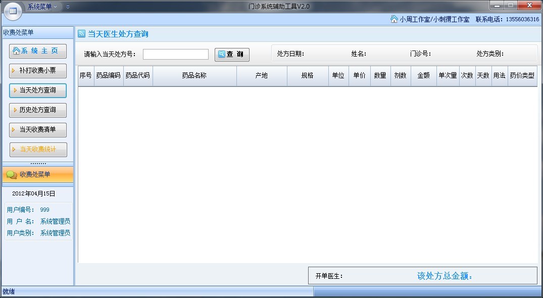The image size is (543, 298).
Task: Open 历史处方查询 menu item
Action: click(x=38, y=110)
